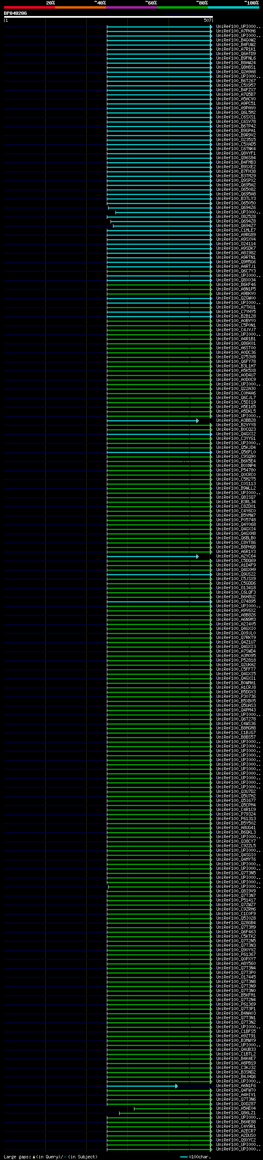The height and width of the screenshot is (1160, 263).
Task: Click UniRef100_C1MLE7 label
Action: point(236,230)
